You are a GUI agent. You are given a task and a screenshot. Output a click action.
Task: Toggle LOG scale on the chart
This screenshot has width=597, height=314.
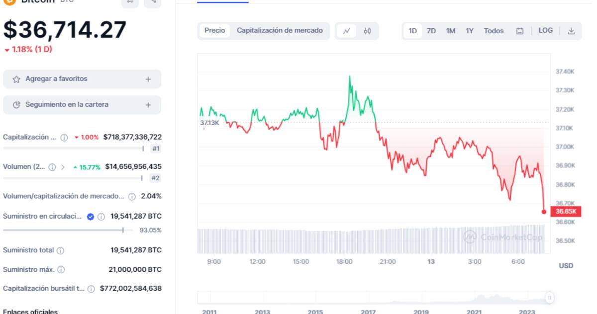[545, 30]
